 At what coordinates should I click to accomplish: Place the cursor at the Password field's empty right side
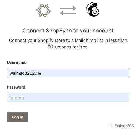pos(77,98)
